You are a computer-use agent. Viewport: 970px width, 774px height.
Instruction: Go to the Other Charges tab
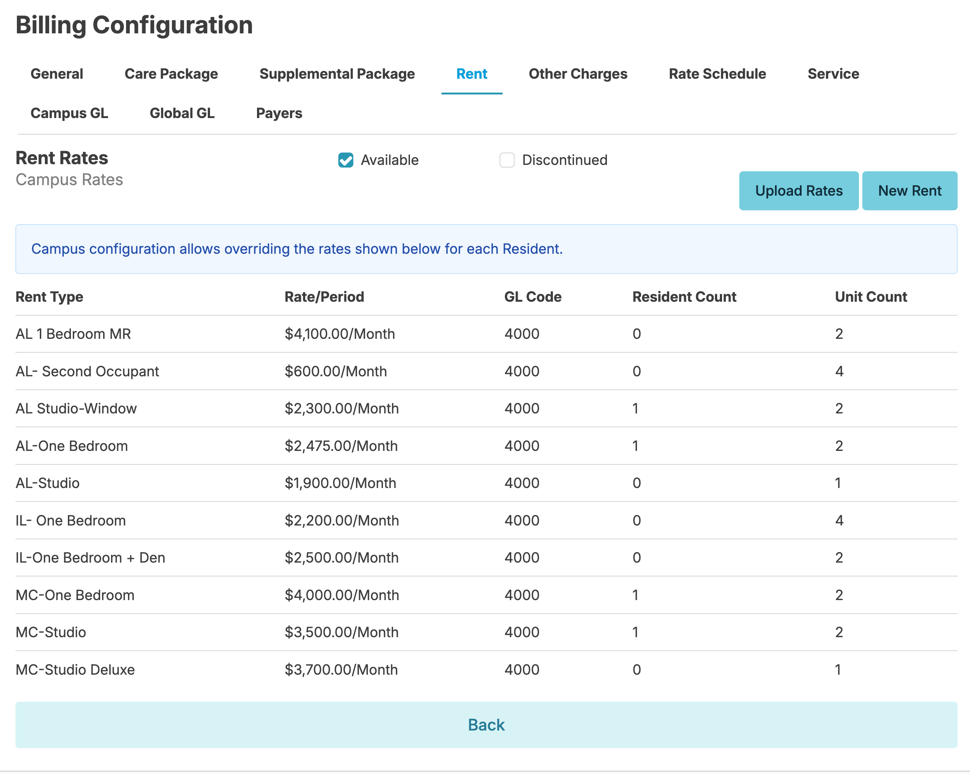[x=578, y=74]
